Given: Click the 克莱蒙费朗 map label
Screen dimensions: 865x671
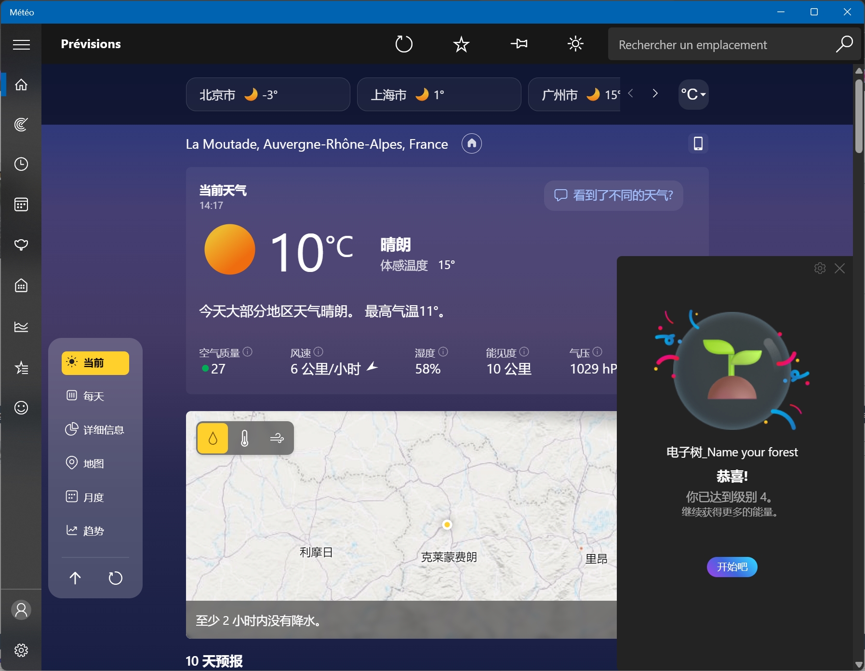Looking at the screenshot, I should coord(449,557).
